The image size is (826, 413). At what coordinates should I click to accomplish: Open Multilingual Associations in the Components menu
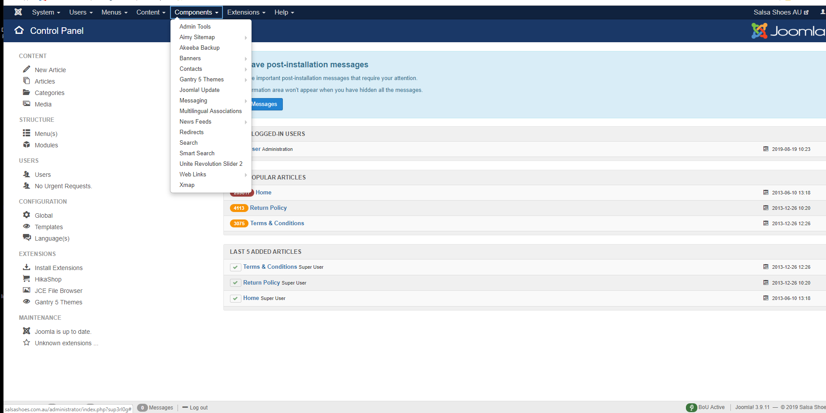coord(211,111)
